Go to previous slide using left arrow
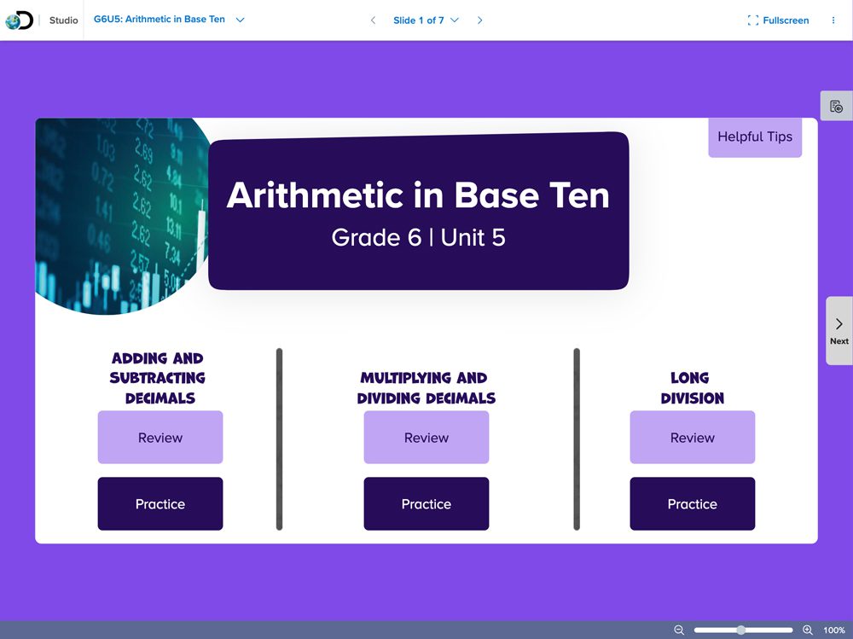This screenshot has height=639, width=853. 373,20
